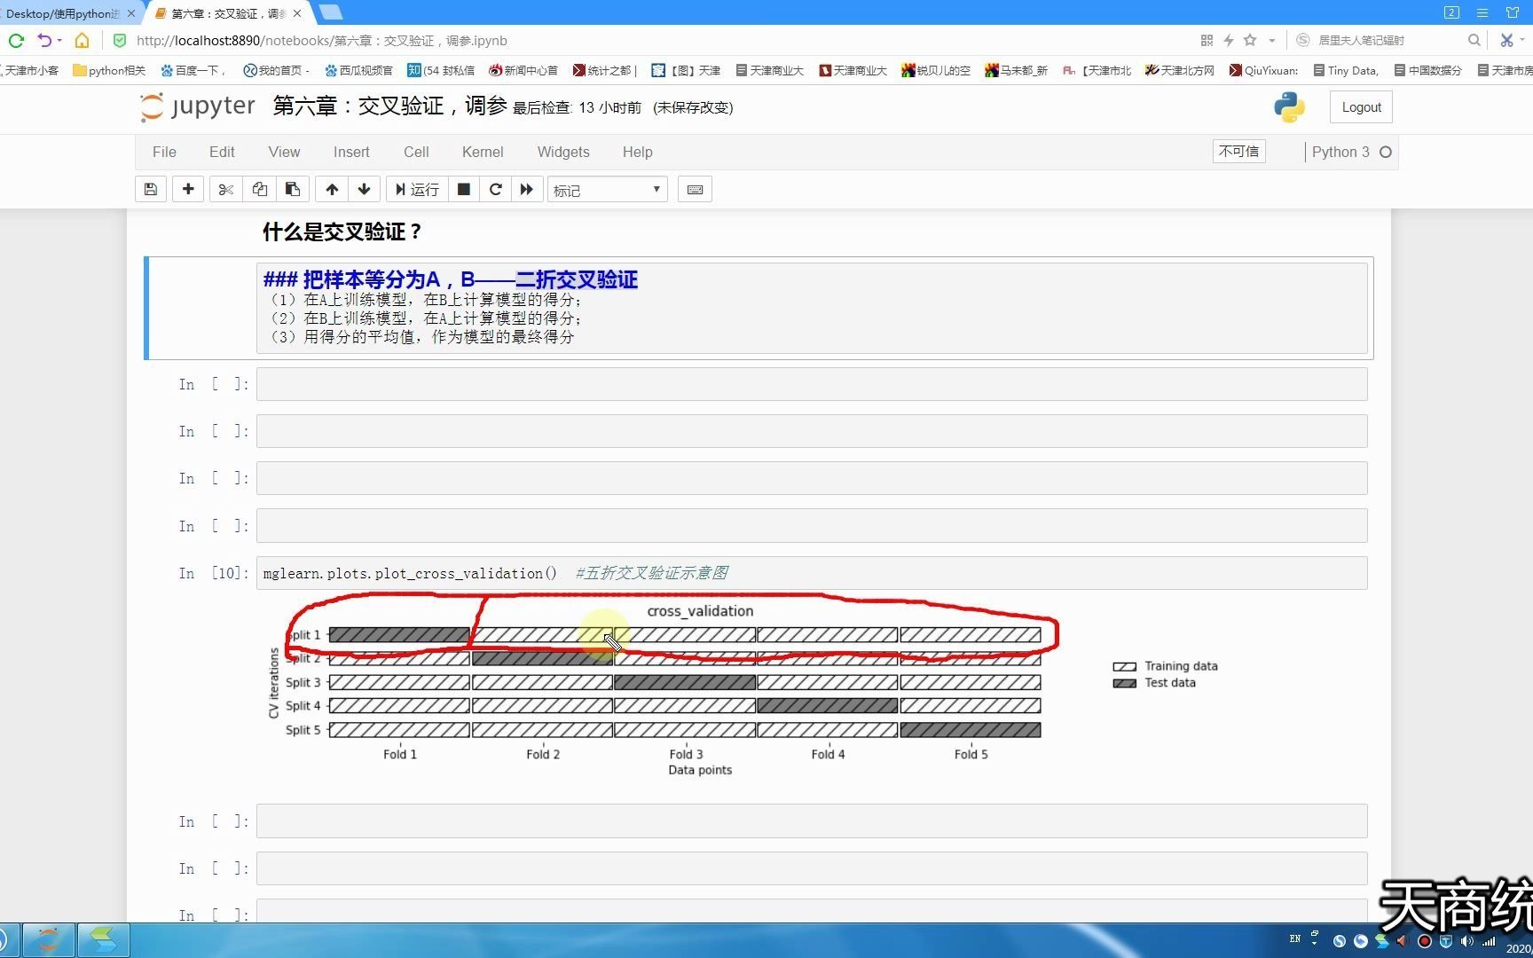Open the Cell menu
Screen dimensions: 1533x958
pyautogui.click(x=416, y=152)
